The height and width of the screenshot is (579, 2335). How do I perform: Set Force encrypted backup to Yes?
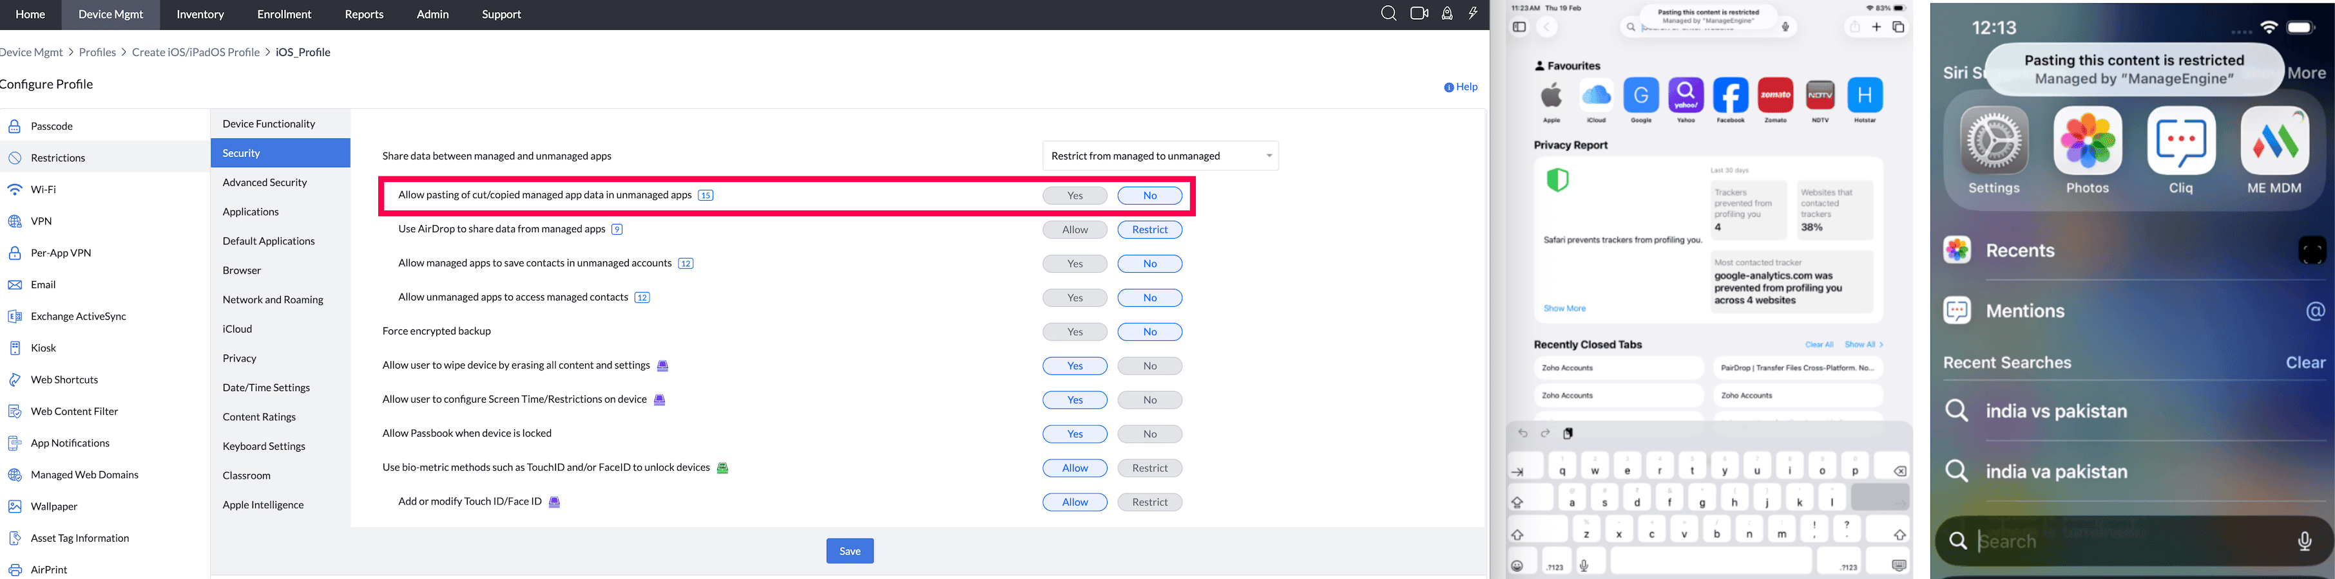(1075, 332)
